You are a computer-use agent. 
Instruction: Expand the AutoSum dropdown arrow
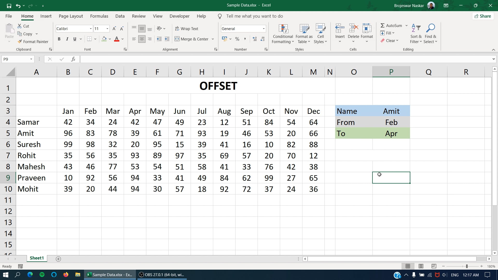tap(406, 26)
